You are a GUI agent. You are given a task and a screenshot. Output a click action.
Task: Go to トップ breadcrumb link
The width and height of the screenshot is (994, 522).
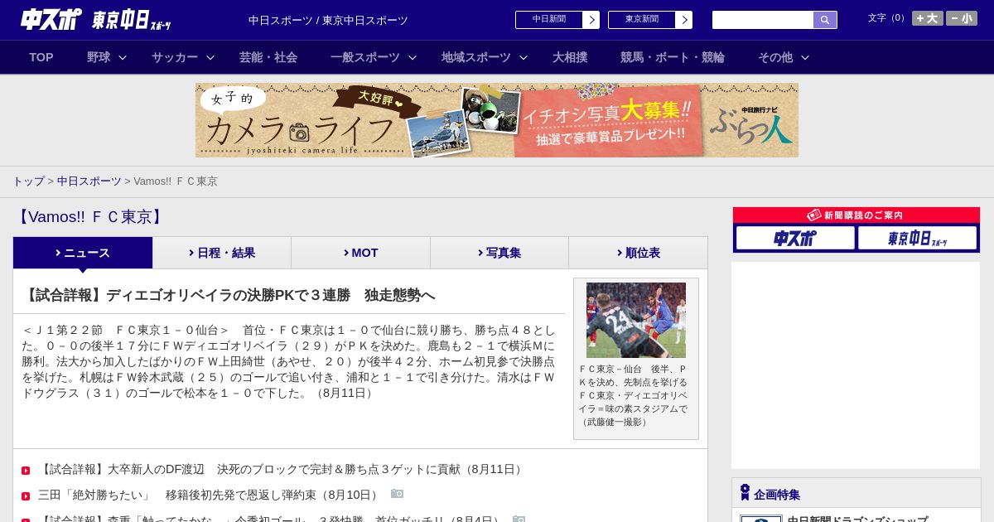click(28, 181)
